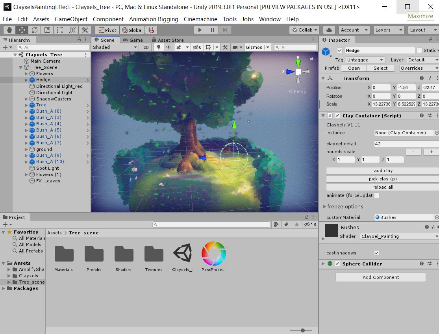Image resolution: width=439 pixels, height=334 pixels.
Task: Disable Clay Container script checkbox
Action: pos(337,116)
